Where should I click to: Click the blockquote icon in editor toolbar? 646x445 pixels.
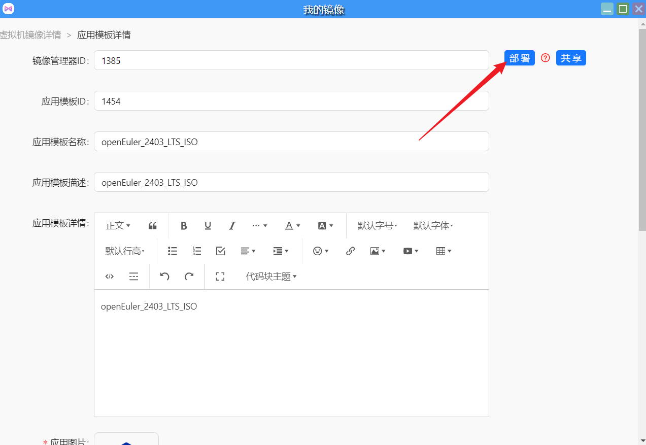(x=152, y=226)
